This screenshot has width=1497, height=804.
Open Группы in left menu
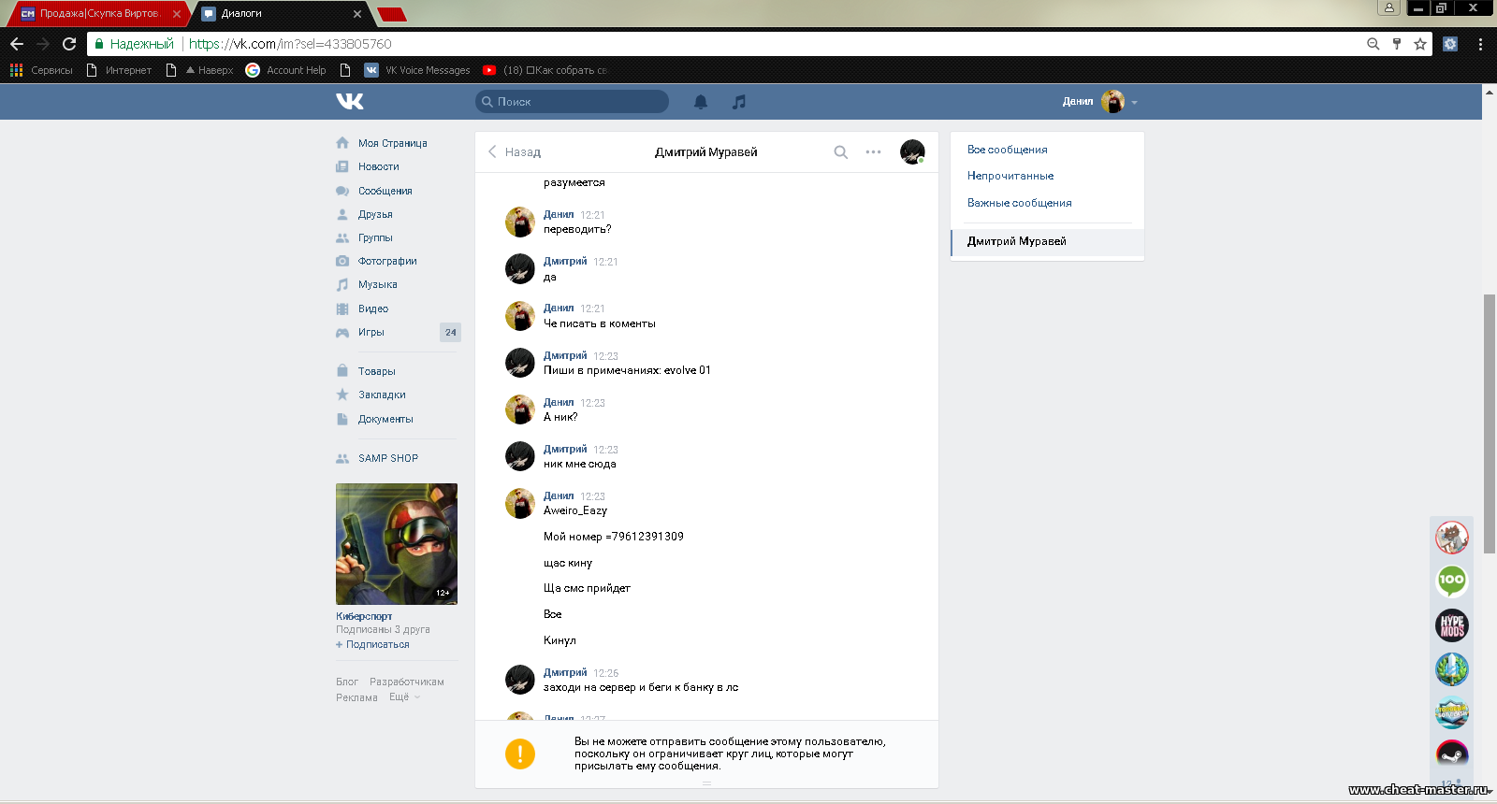point(375,237)
